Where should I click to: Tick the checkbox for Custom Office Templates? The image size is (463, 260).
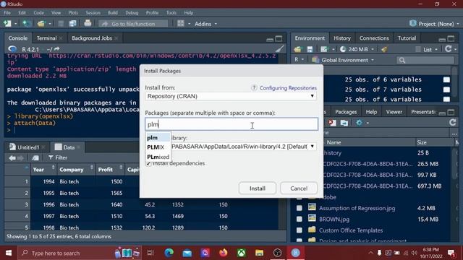299,230
